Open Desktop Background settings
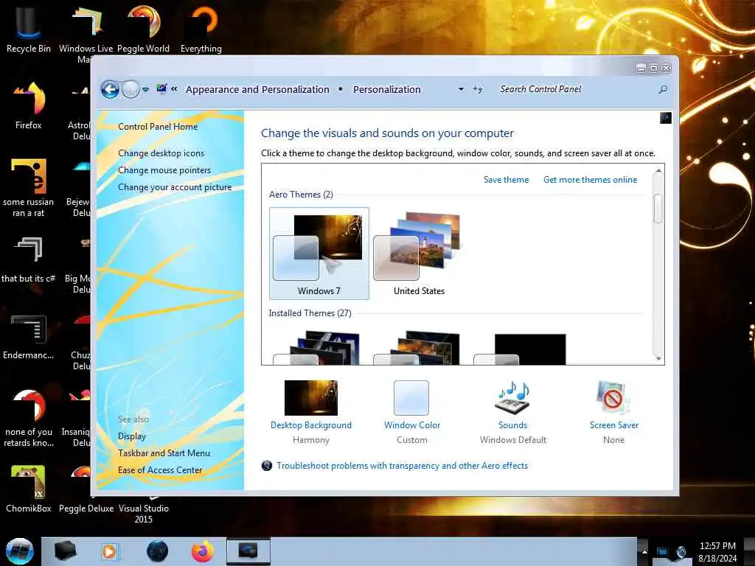This screenshot has width=755, height=566. click(x=311, y=412)
